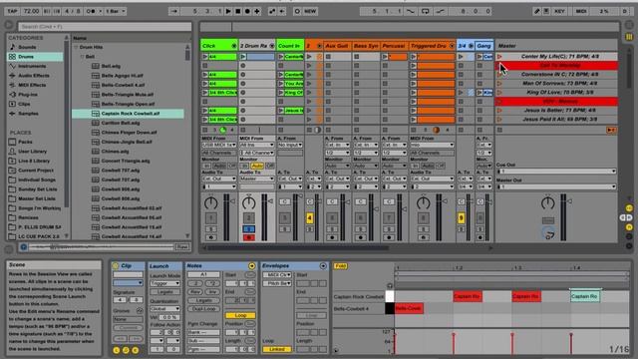The image size is (638, 359).
Task: Solo the 2 Drum Ra track
Action: point(248,228)
